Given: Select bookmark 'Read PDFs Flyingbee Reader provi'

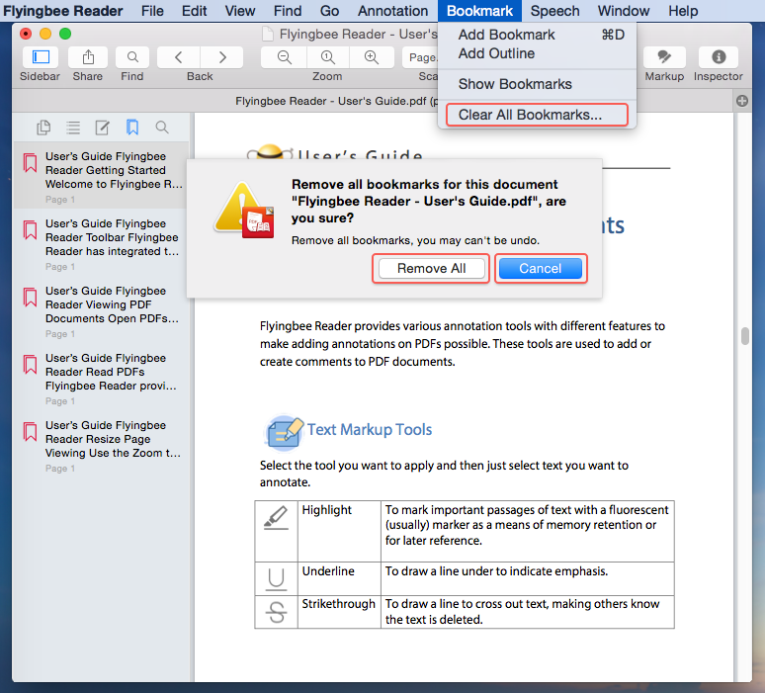Looking at the screenshot, I should coord(101,379).
